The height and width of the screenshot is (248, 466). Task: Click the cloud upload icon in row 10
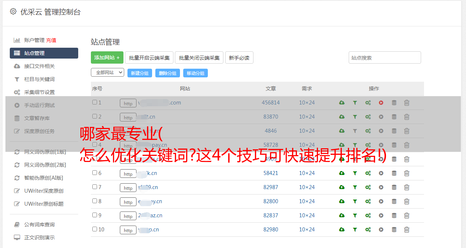(x=342, y=230)
